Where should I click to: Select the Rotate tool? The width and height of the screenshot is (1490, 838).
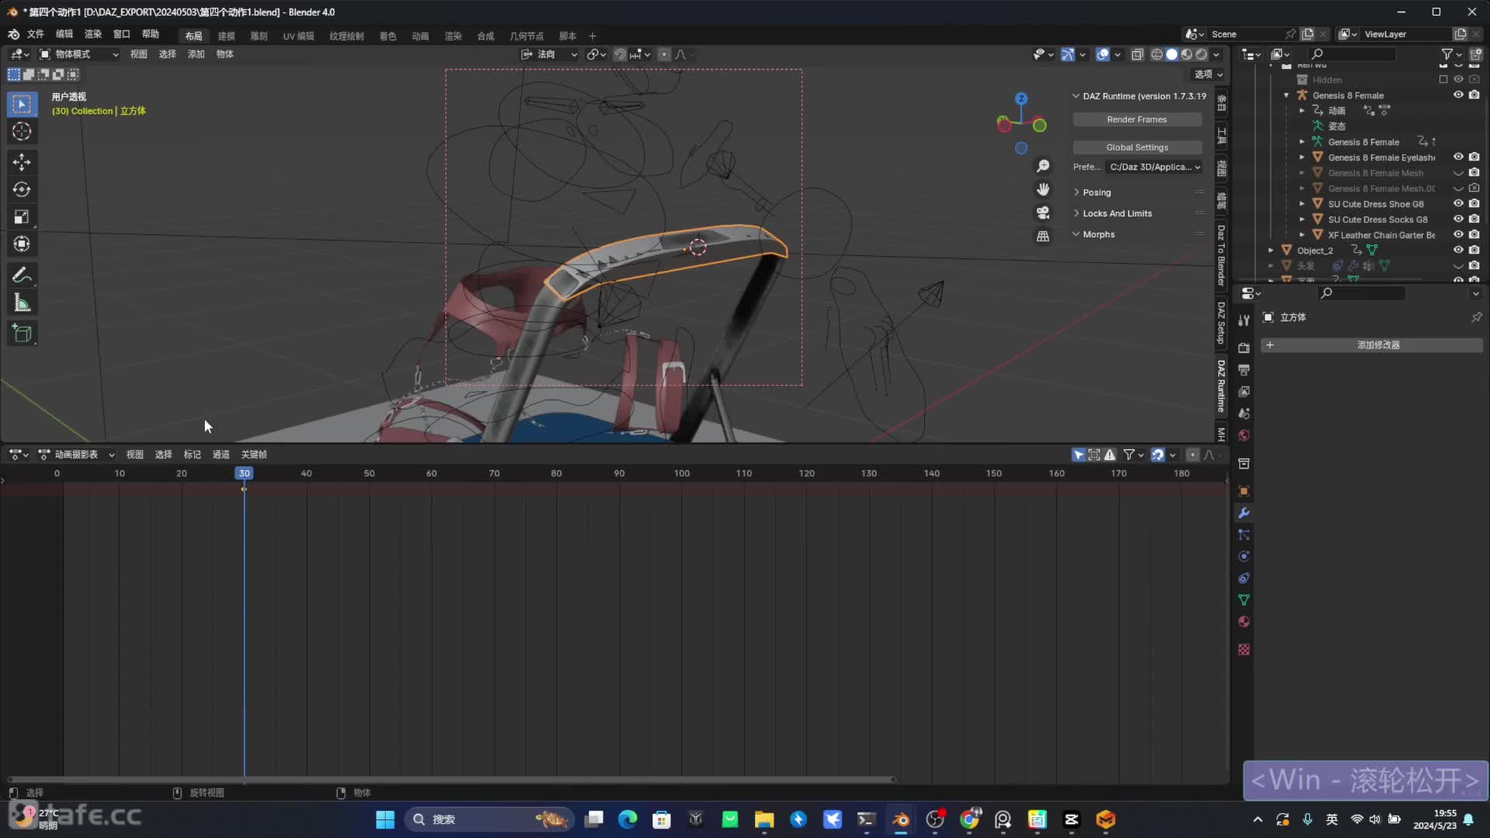coord(22,189)
